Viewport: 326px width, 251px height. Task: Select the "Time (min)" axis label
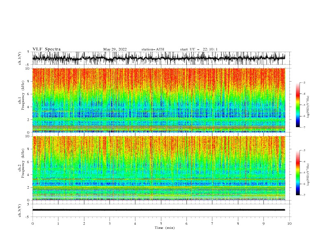(x=165, y=228)
